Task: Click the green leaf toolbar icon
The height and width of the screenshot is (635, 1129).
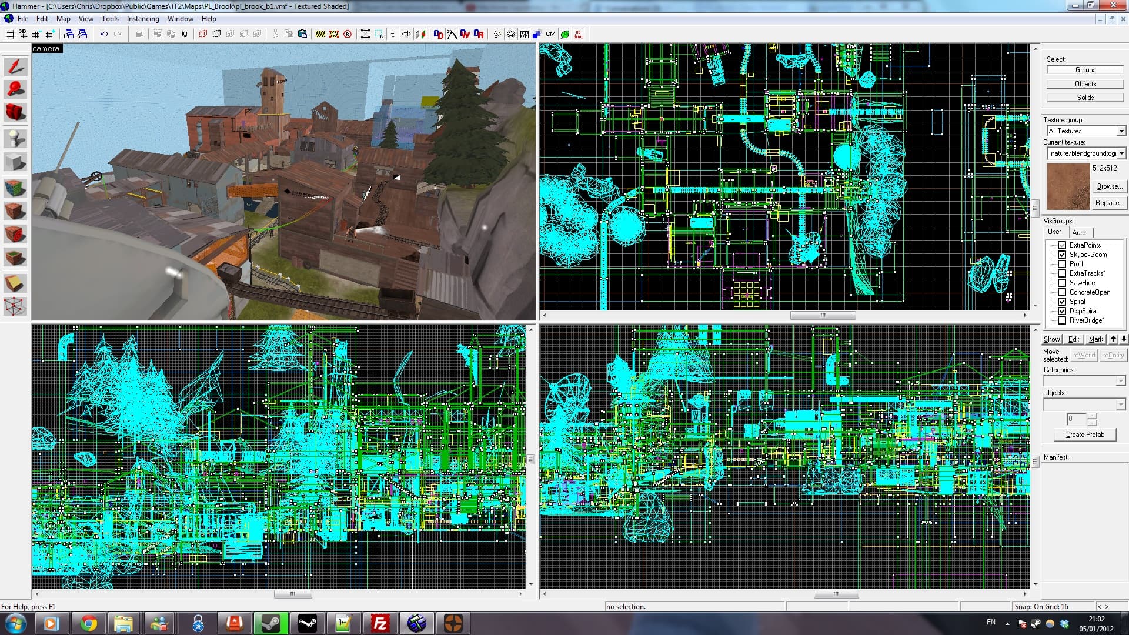Action: tap(564, 34)
